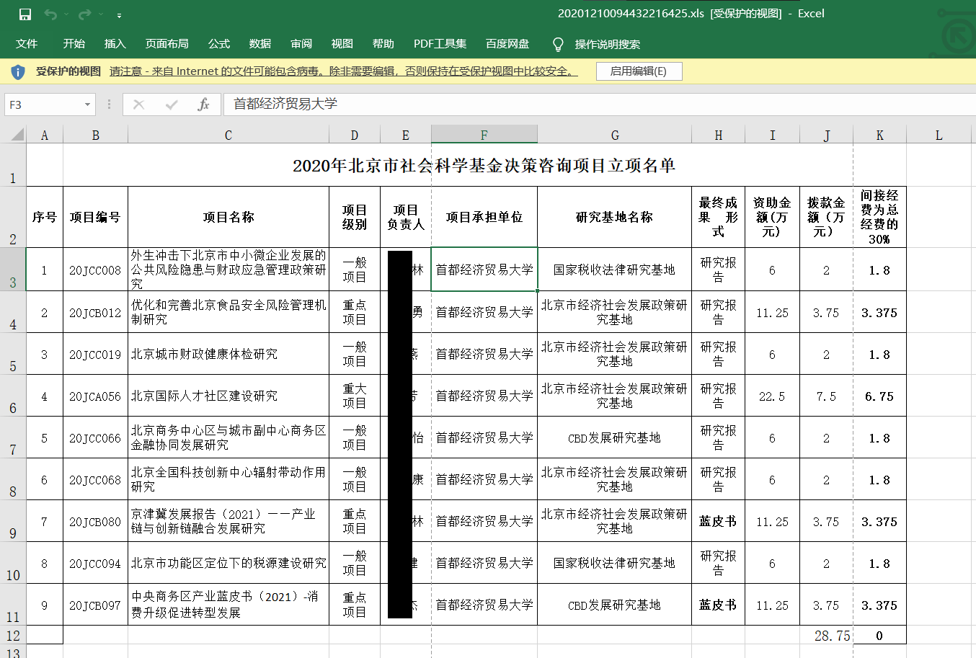Click the cell 北京国际人才社区建设研究
Image resolution: width=976 pixels, height=658 pixels.
pyautogui.click(x=229, y=396)
